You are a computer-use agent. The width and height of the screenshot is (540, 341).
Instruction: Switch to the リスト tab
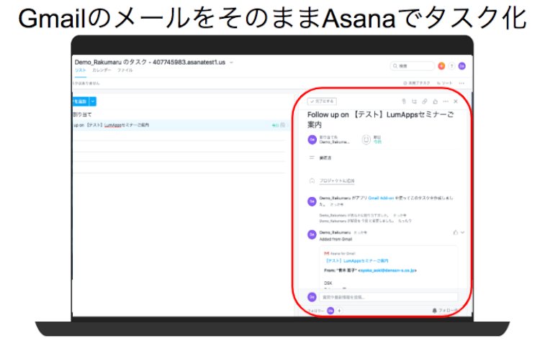click(x=80, y=71)
